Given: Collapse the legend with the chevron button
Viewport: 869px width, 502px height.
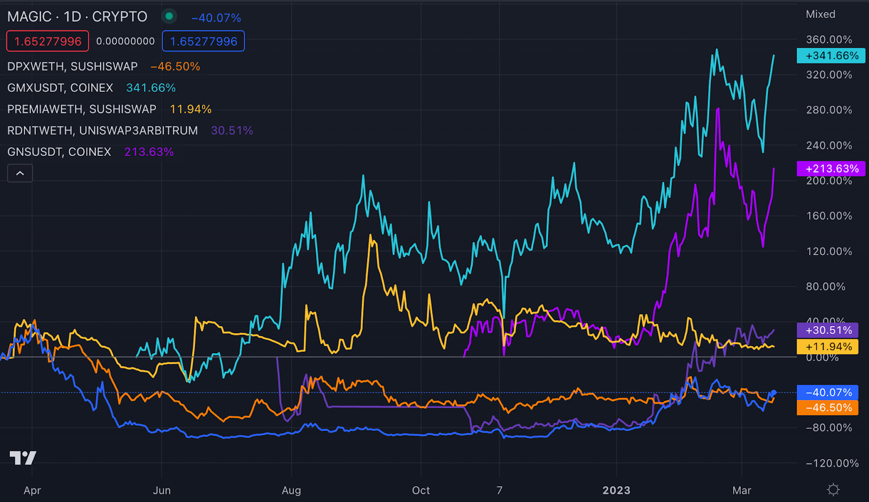Looking at the screenshot, I should (x=20, y=173).
